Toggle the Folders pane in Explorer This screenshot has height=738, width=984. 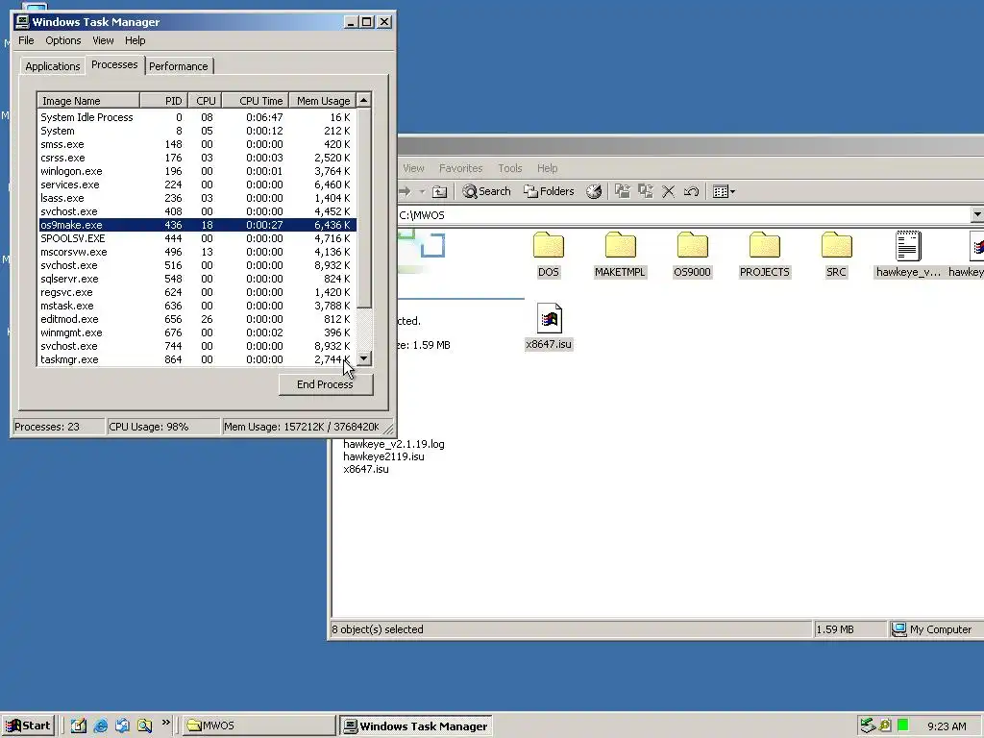point(549,191)
